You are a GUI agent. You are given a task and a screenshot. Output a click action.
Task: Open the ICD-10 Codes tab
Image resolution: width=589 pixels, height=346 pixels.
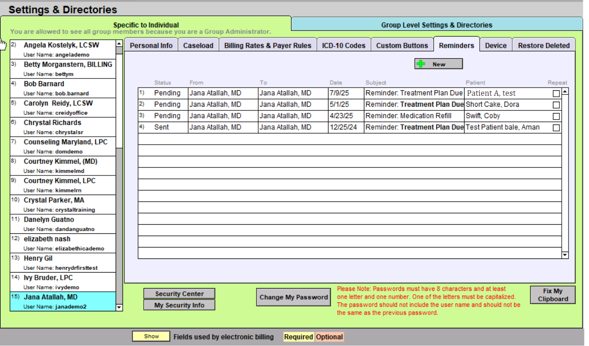click(343, 46)
